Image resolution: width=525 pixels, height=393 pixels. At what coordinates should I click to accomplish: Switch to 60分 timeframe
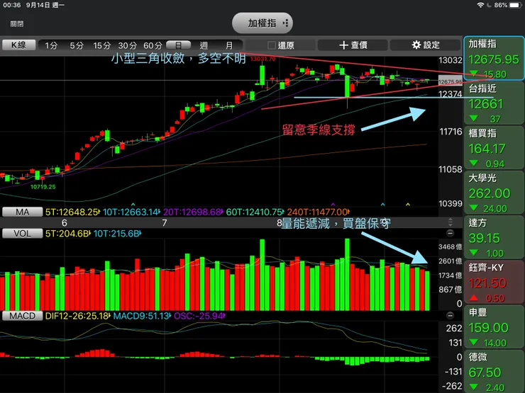(153, 45)
